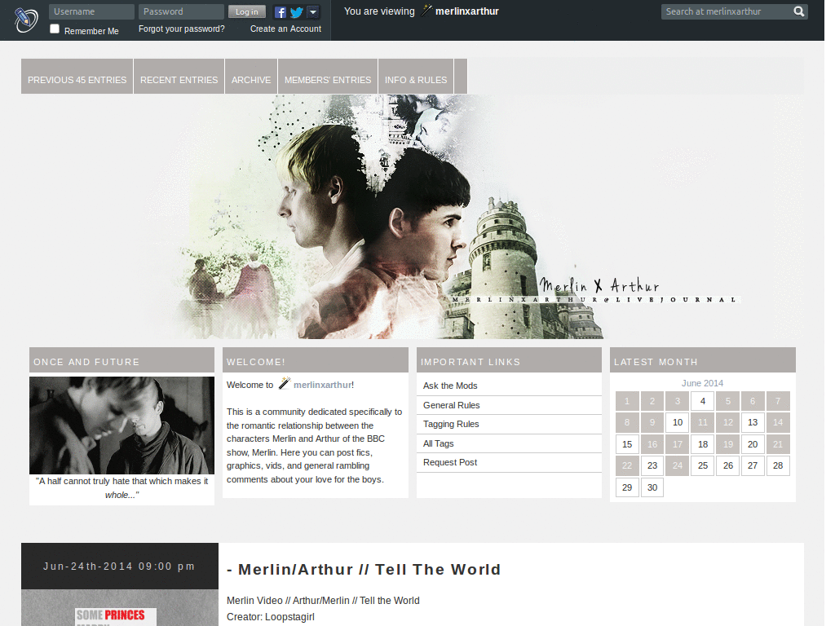Select calendar day 28
835x626 pixels.
pyautogui.click(x=778, y=465)
